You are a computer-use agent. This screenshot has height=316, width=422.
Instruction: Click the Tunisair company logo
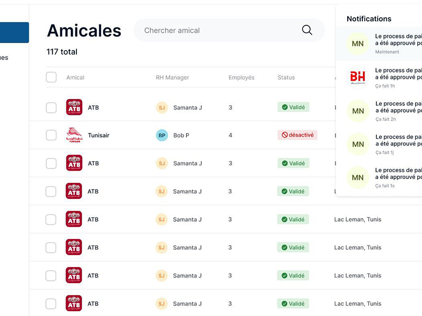74,135
